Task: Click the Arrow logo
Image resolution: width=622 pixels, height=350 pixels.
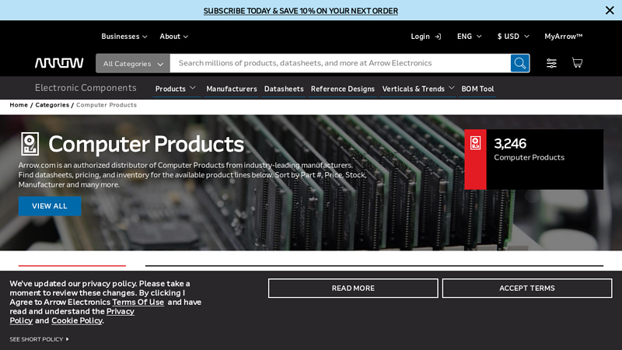Action: [x=59, y=63]
